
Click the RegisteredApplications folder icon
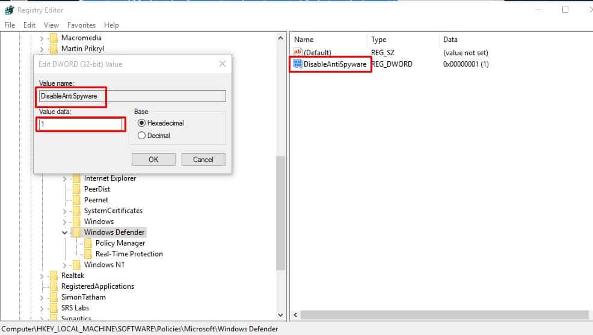point(54,286)
